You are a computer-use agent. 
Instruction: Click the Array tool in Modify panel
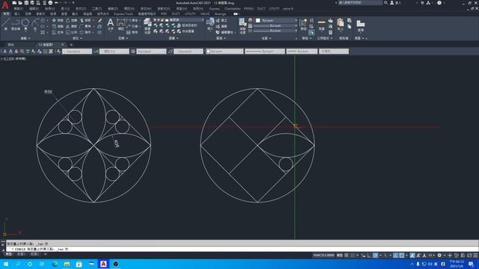point(85,32)
